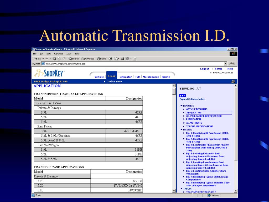Click the ShopKey logo
Image resolution: width=269 pixels, height=202 pixels.
(x=49, y=73)
